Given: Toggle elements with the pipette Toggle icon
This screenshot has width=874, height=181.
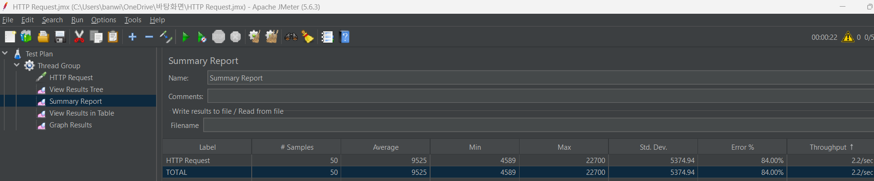Looking at the screenshot, I should pyautogui.click(x=166, y=37).
